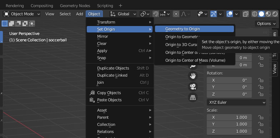Open the Select menu in header
280x138 pixels.
coord(65,14)
